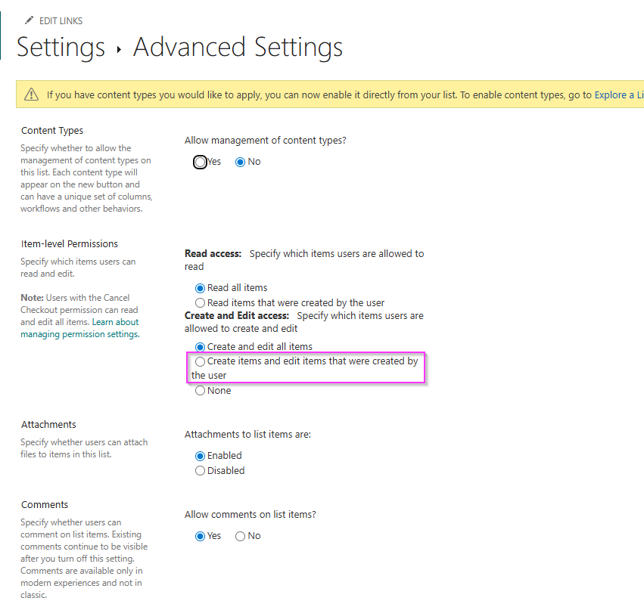Select Create and edit all items

(201, 347)
